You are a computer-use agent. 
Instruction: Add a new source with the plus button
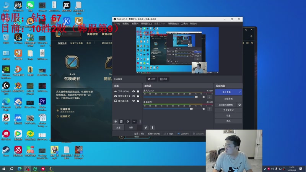[x=116, y=122]
